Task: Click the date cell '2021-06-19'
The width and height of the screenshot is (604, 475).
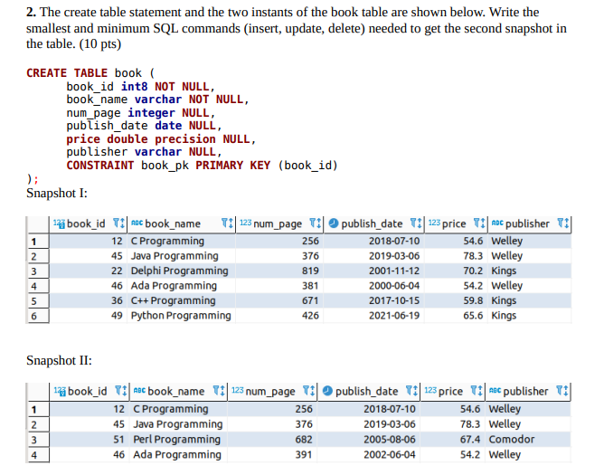Action: [374, 316]
